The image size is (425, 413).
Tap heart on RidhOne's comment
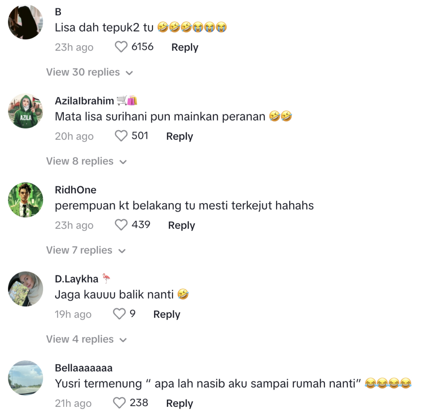(x=121, y=225)
